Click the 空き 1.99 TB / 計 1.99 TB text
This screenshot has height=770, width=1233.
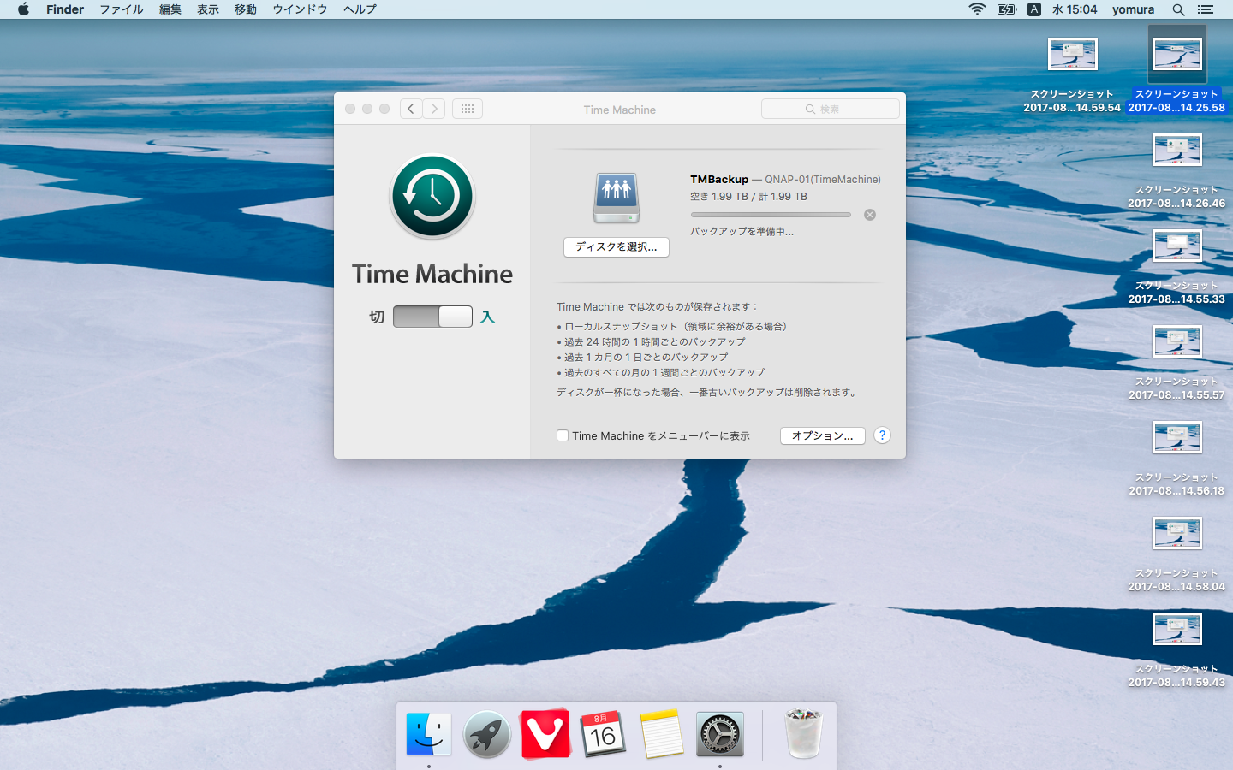point(748,196)
